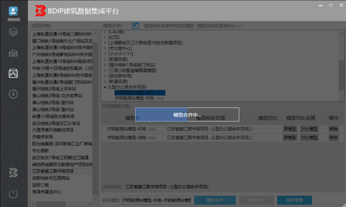Click 移除 button for 机电 row
The height and width of the screenshot is (207, 346).
(x=333, y=129)
